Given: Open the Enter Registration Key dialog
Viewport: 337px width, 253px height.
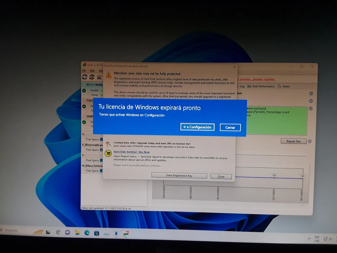Looking at the screenshot, I should [x=179, y=176].
